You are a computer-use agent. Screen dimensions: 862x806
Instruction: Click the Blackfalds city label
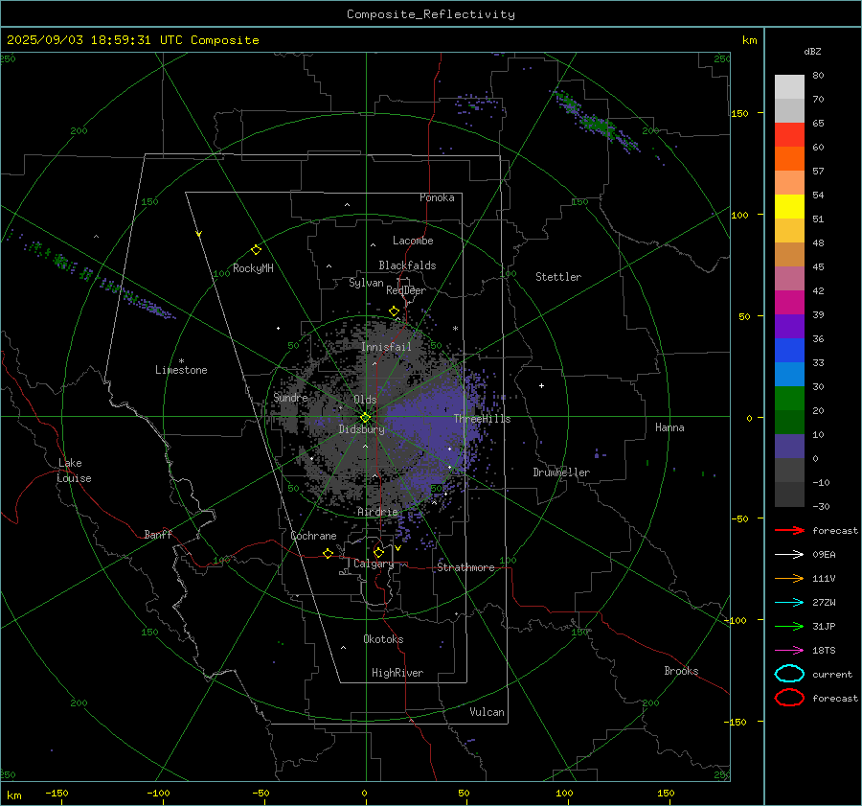(407, 265)
